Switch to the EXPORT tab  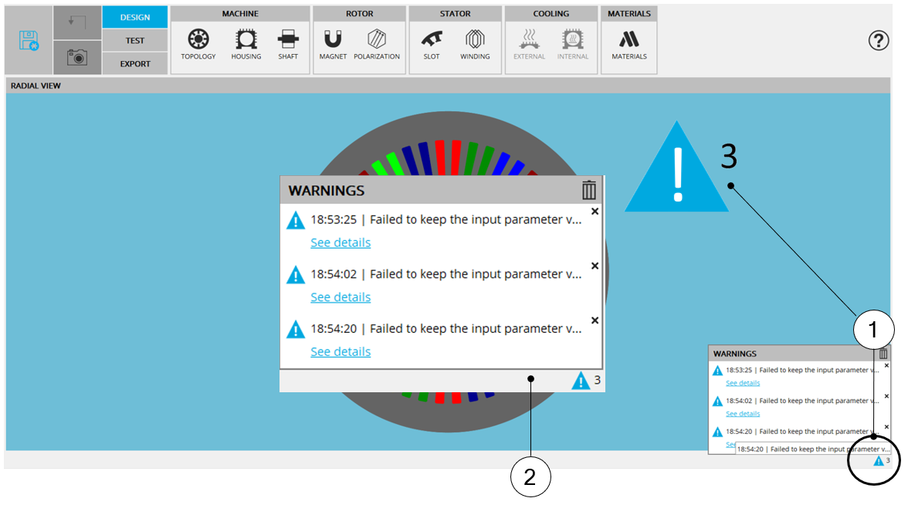click(135, 63)
